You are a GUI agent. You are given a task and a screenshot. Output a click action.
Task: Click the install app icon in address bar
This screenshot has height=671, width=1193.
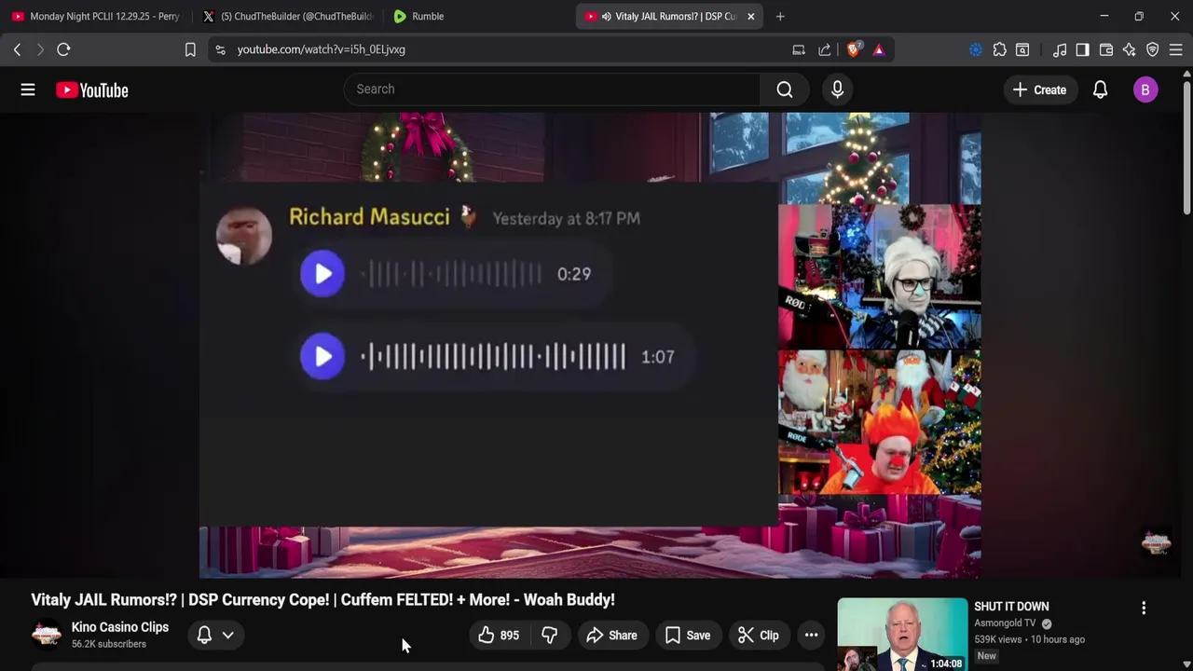point(799,49)
